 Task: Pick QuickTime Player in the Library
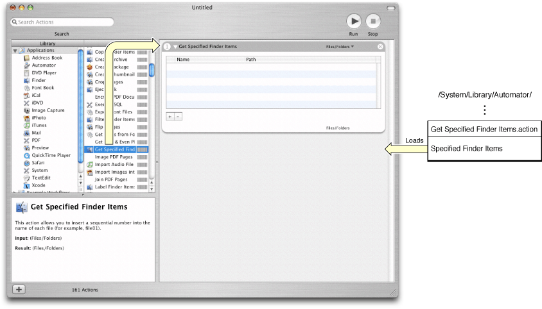(51, 155)
